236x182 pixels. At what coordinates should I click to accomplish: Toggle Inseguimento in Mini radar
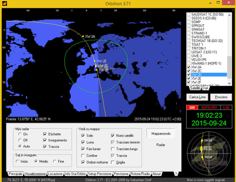pos(45,140)
